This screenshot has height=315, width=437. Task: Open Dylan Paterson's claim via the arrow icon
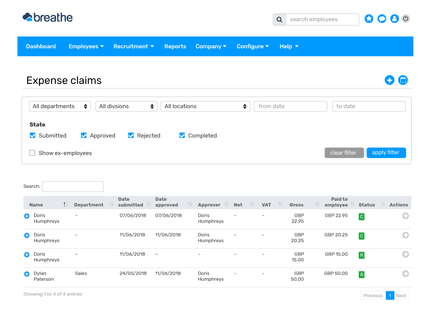pos(406,274)
